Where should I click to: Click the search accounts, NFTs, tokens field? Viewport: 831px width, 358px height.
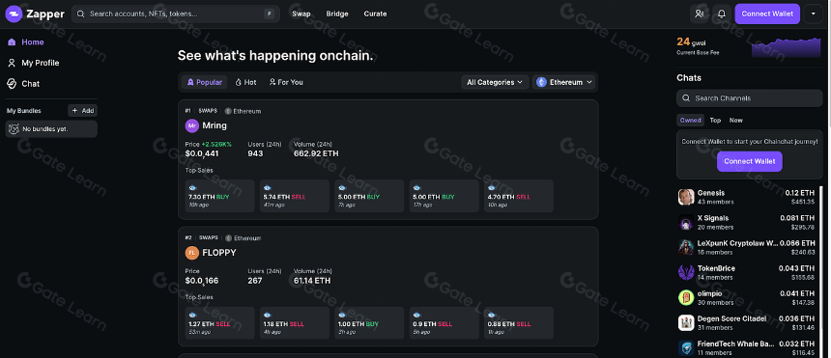[x=176, y=14]
